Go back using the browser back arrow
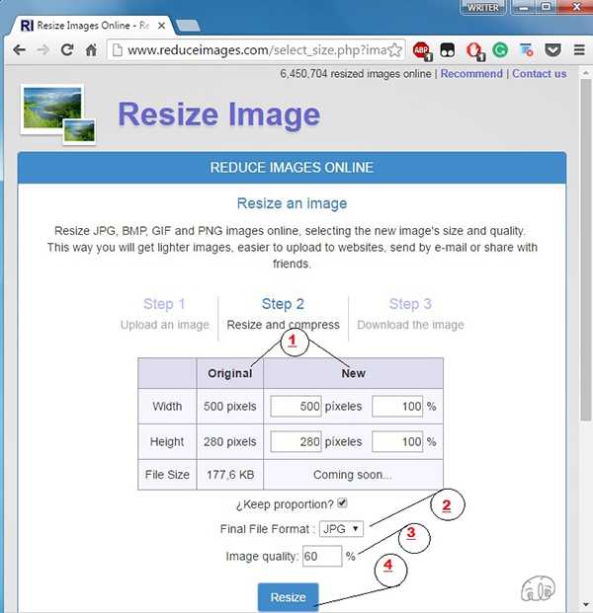 19,50
